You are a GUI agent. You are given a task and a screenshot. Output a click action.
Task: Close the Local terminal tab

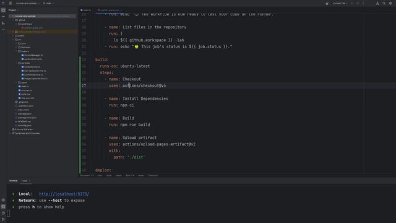point(30,181)
